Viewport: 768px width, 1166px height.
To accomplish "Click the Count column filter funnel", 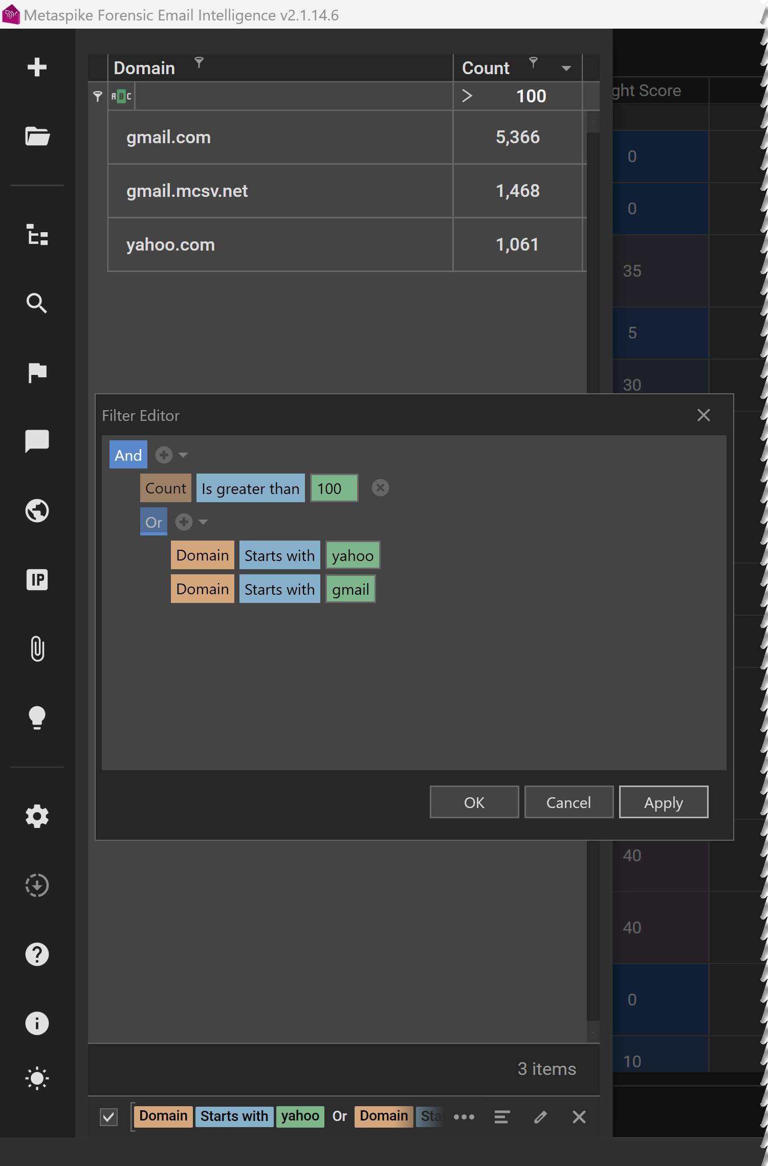I will point(533,62).
